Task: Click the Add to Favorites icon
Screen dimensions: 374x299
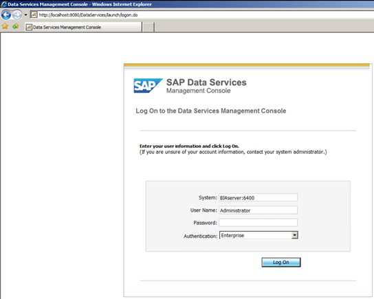Action: 16,26
